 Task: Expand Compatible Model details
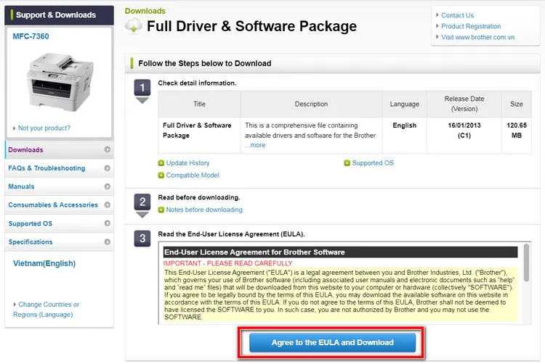coord(161,175)
